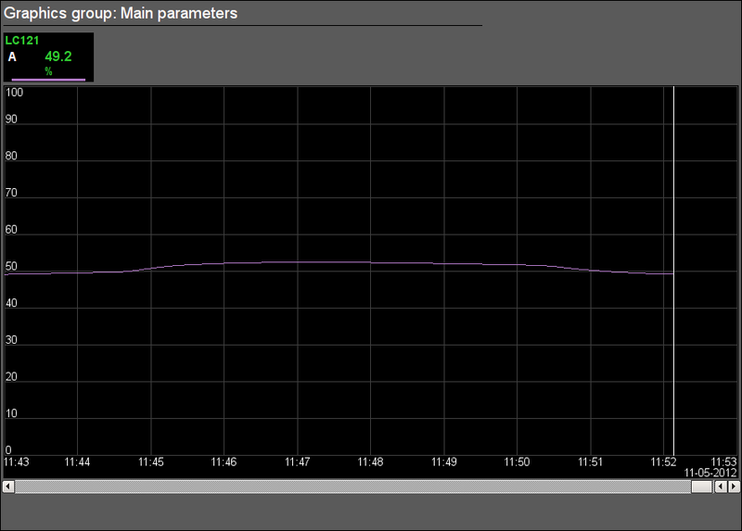This screenshot has height=531, width=742.
Task: Click the percent unit in LC121 legend
Action: click(49, 71)
